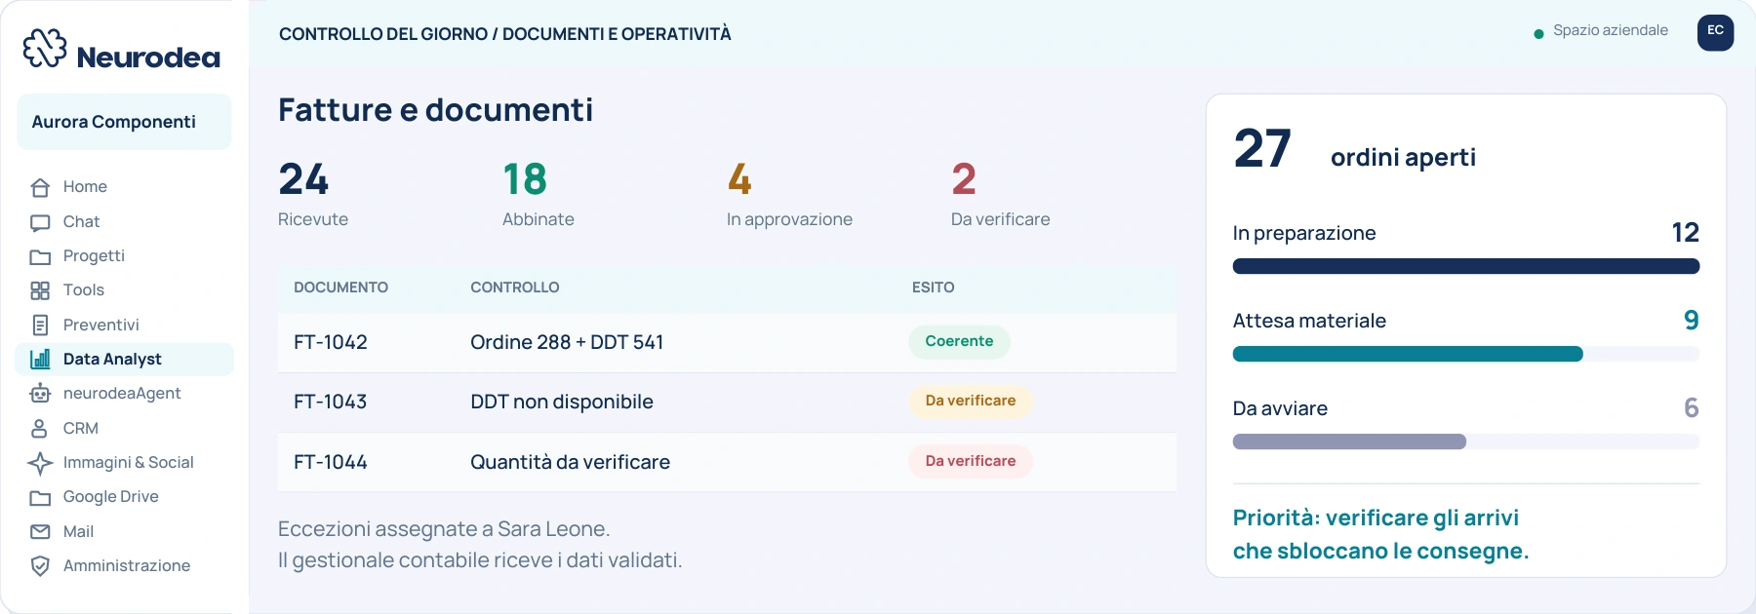
Task: Click the Attesa materiale value 9
Action: click(x=1692, y=321)
